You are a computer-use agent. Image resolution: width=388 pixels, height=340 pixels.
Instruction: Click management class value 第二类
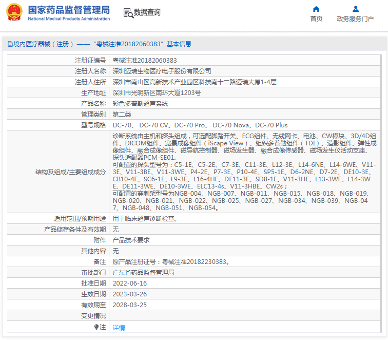click(x=122, y=115)
